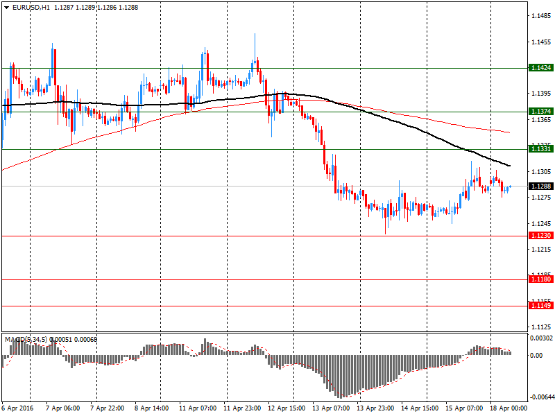The image size is (555, 416).
Task: Click the EURUSD,H1 chart title text
Action: 31,7
